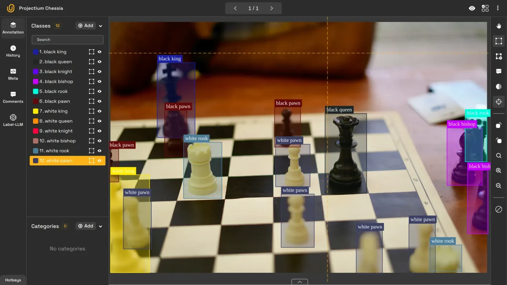Open the Annotation tab
This screenshot has width=507, height=285.
tap(13, 28)
